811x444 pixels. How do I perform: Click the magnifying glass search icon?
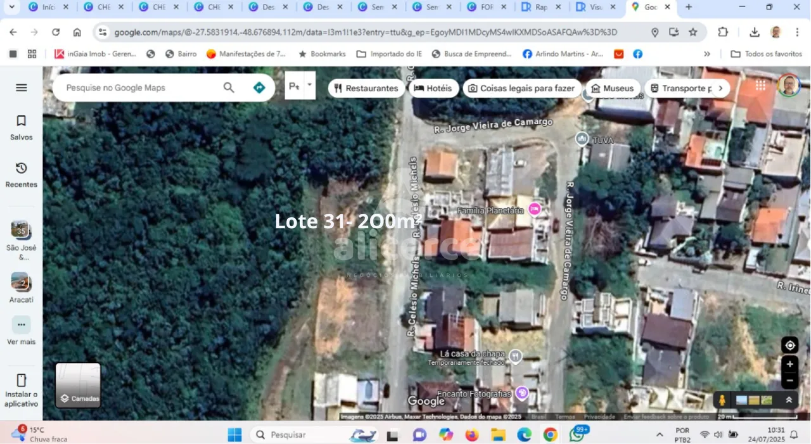(x=229, y=88)
